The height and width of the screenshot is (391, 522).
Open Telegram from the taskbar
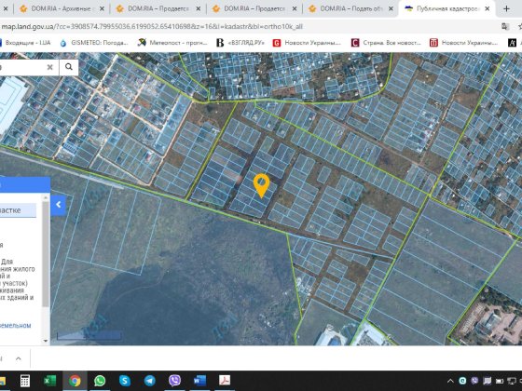[149, 381]
